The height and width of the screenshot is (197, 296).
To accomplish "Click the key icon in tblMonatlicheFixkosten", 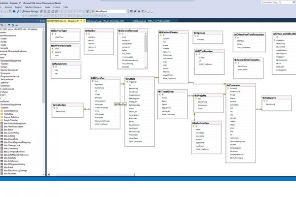I will tap(236, 63).
